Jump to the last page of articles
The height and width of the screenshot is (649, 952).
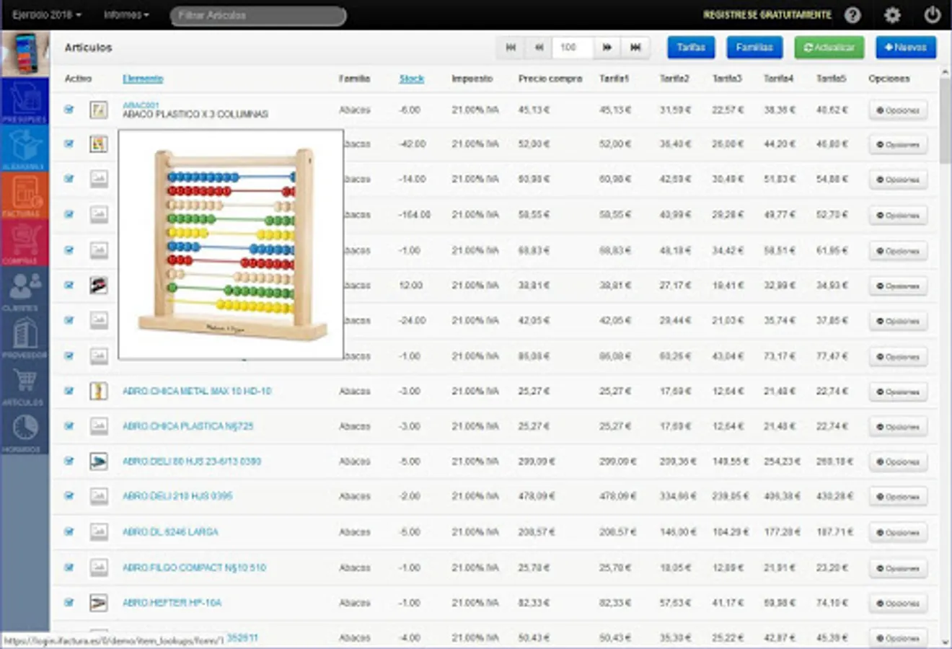(x=635, y=48)
